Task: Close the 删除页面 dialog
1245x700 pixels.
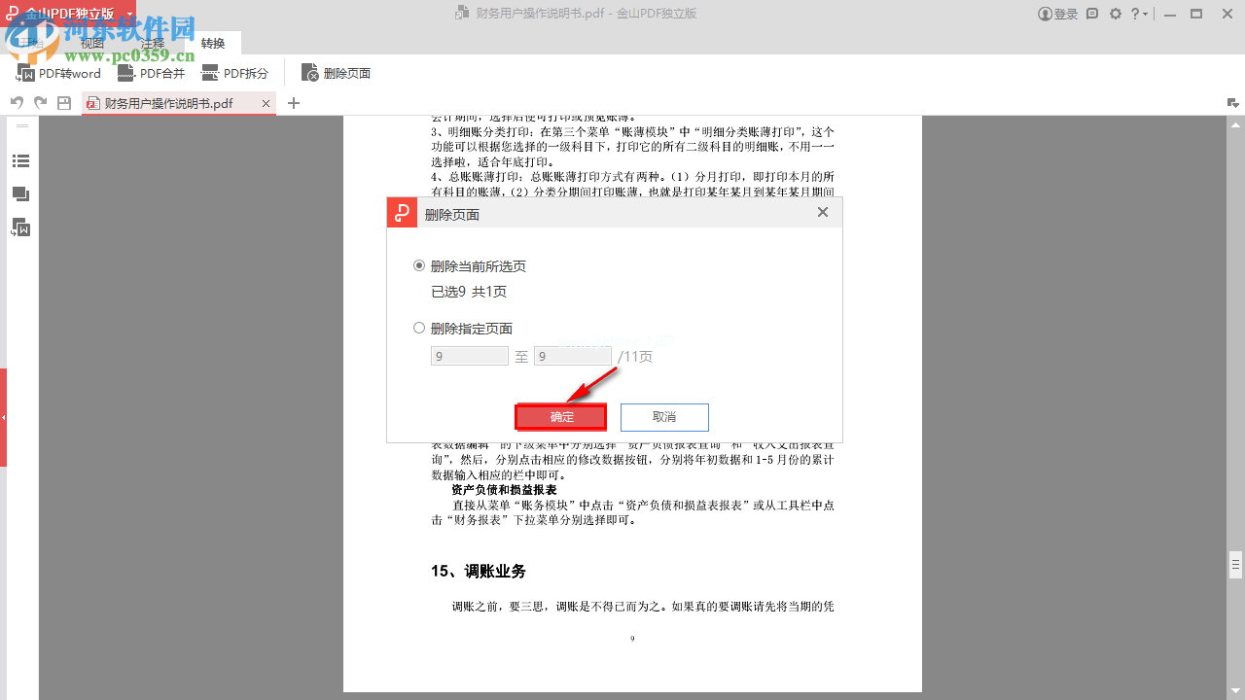Action: tap(823, 212)
